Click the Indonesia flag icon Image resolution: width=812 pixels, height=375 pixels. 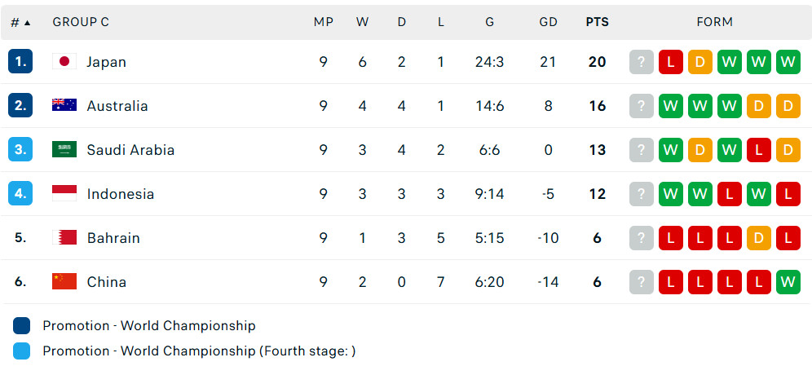64,194
